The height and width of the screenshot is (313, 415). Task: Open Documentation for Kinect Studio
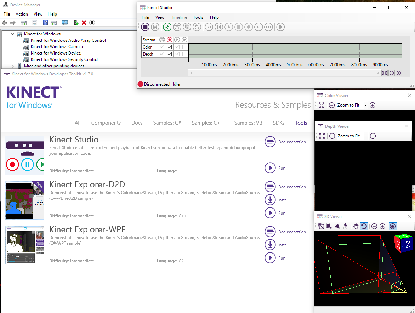pyautogui.click(x=270, y=142)
